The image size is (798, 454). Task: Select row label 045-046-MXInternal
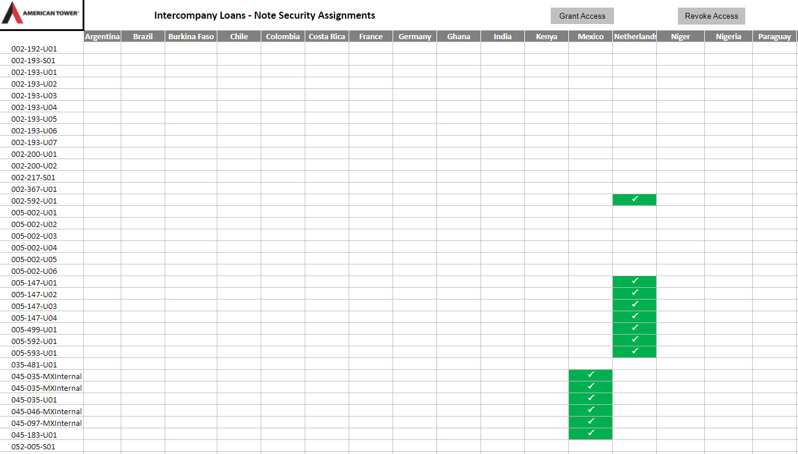pyautogui.click(x=46, y=411)
